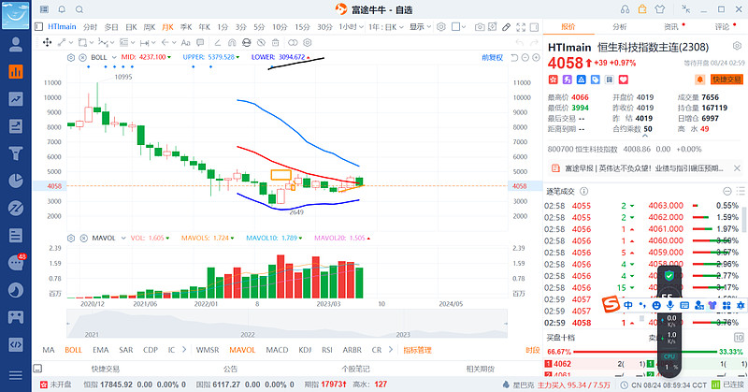
Task: Open chart settings gear in top toolbar
Action: (441, 27)
